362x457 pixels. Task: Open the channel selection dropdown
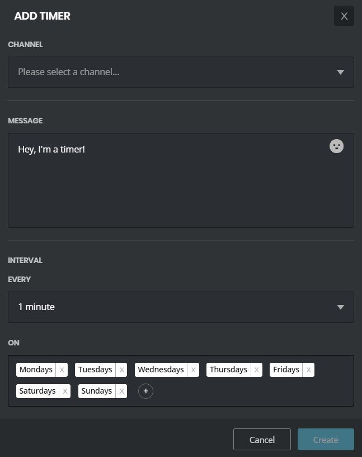pyautogui.click(x=181, y=72)
